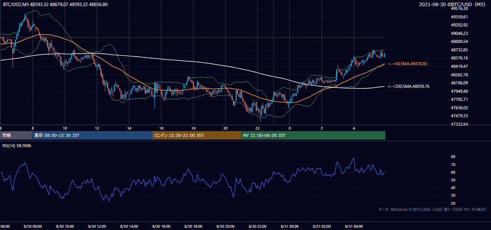Click the 8/30 22:00 time axis label

tap(257, 227)
